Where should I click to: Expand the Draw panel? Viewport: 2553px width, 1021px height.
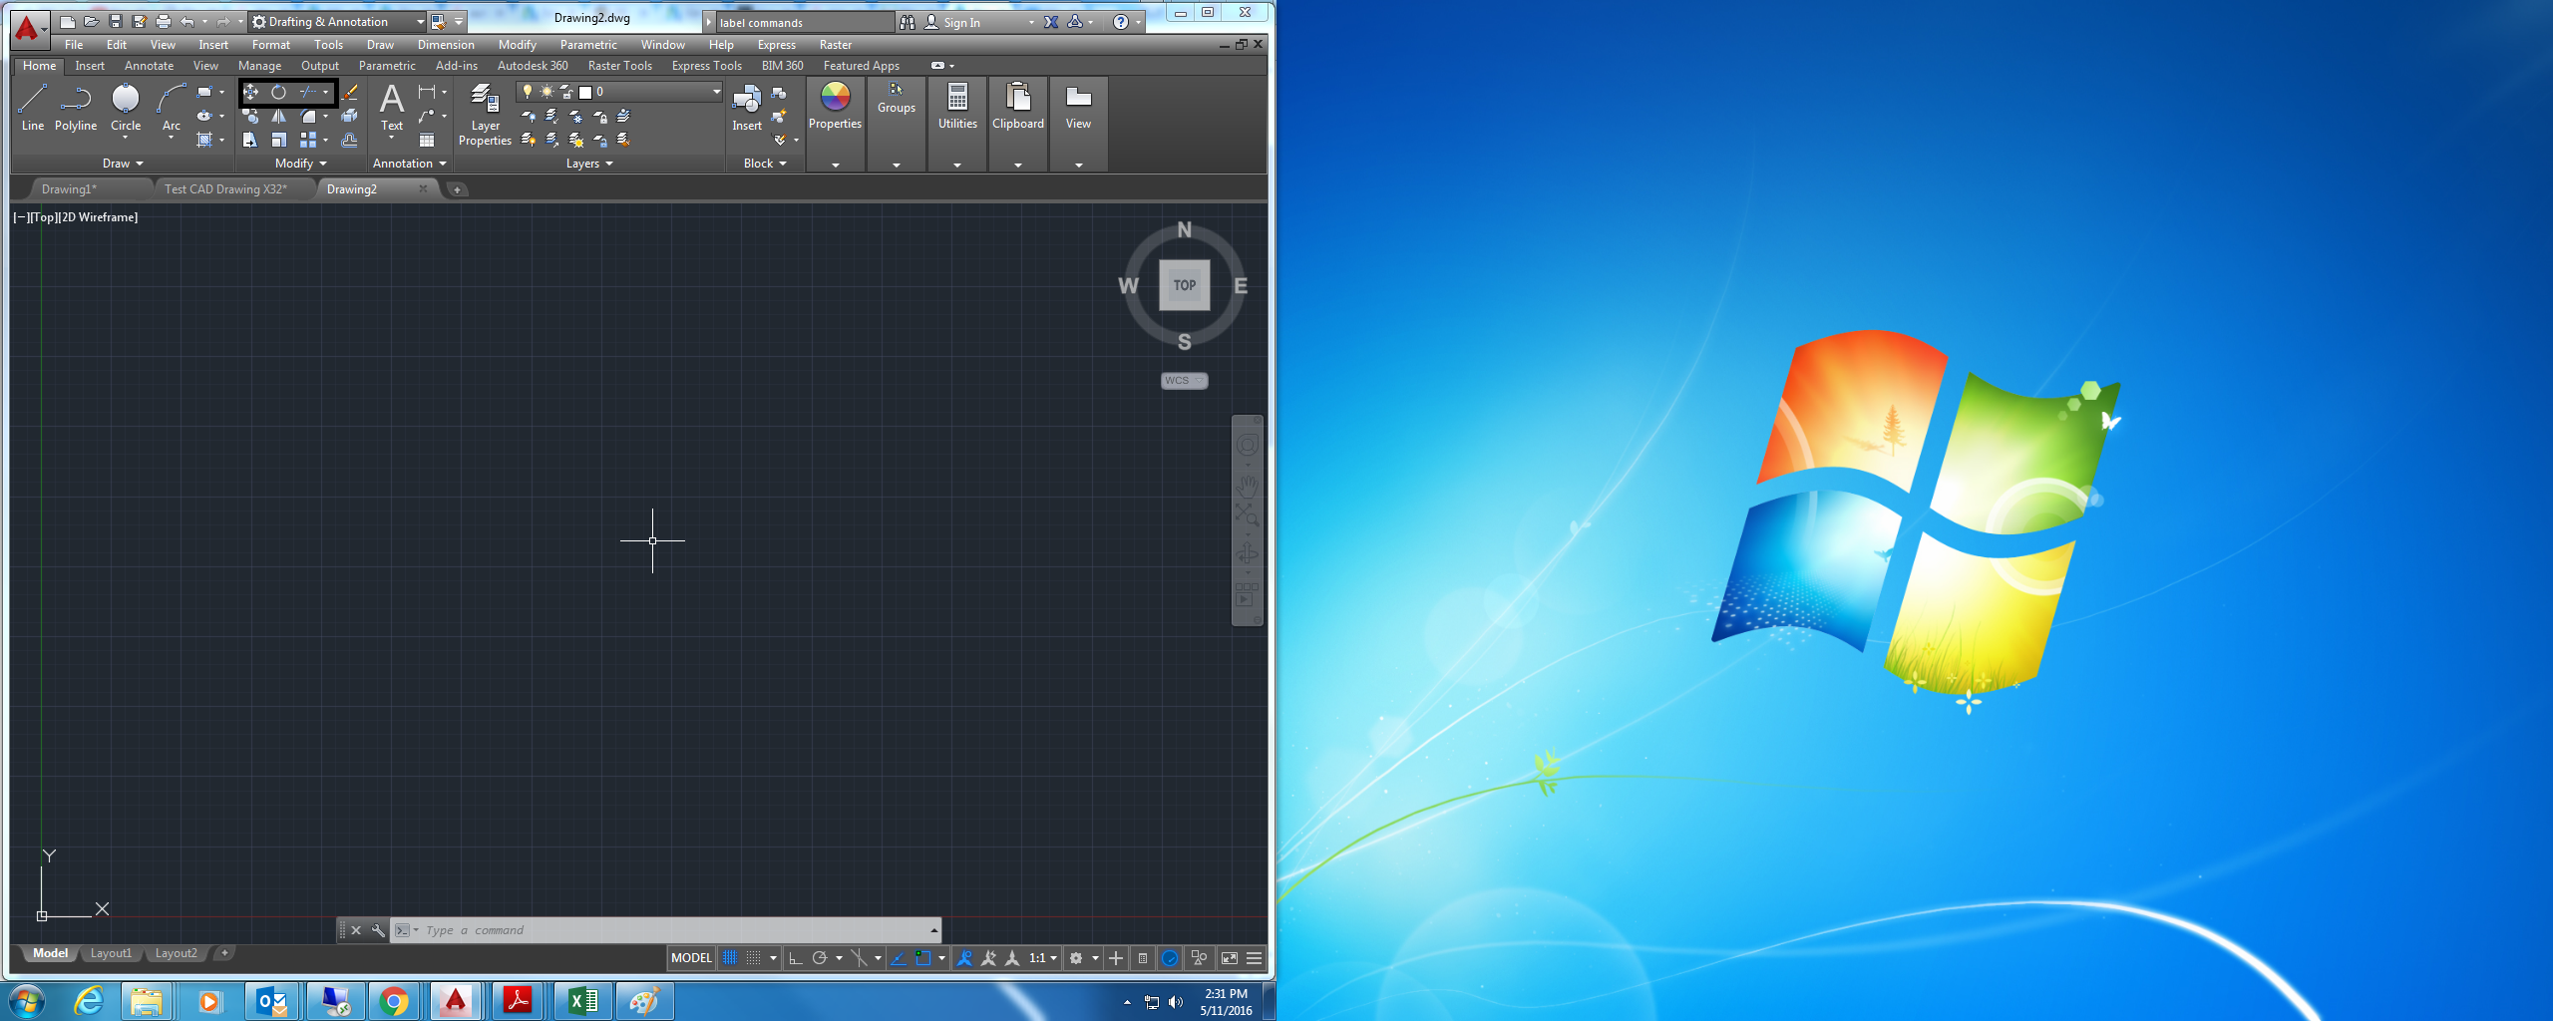click(123, 163)
